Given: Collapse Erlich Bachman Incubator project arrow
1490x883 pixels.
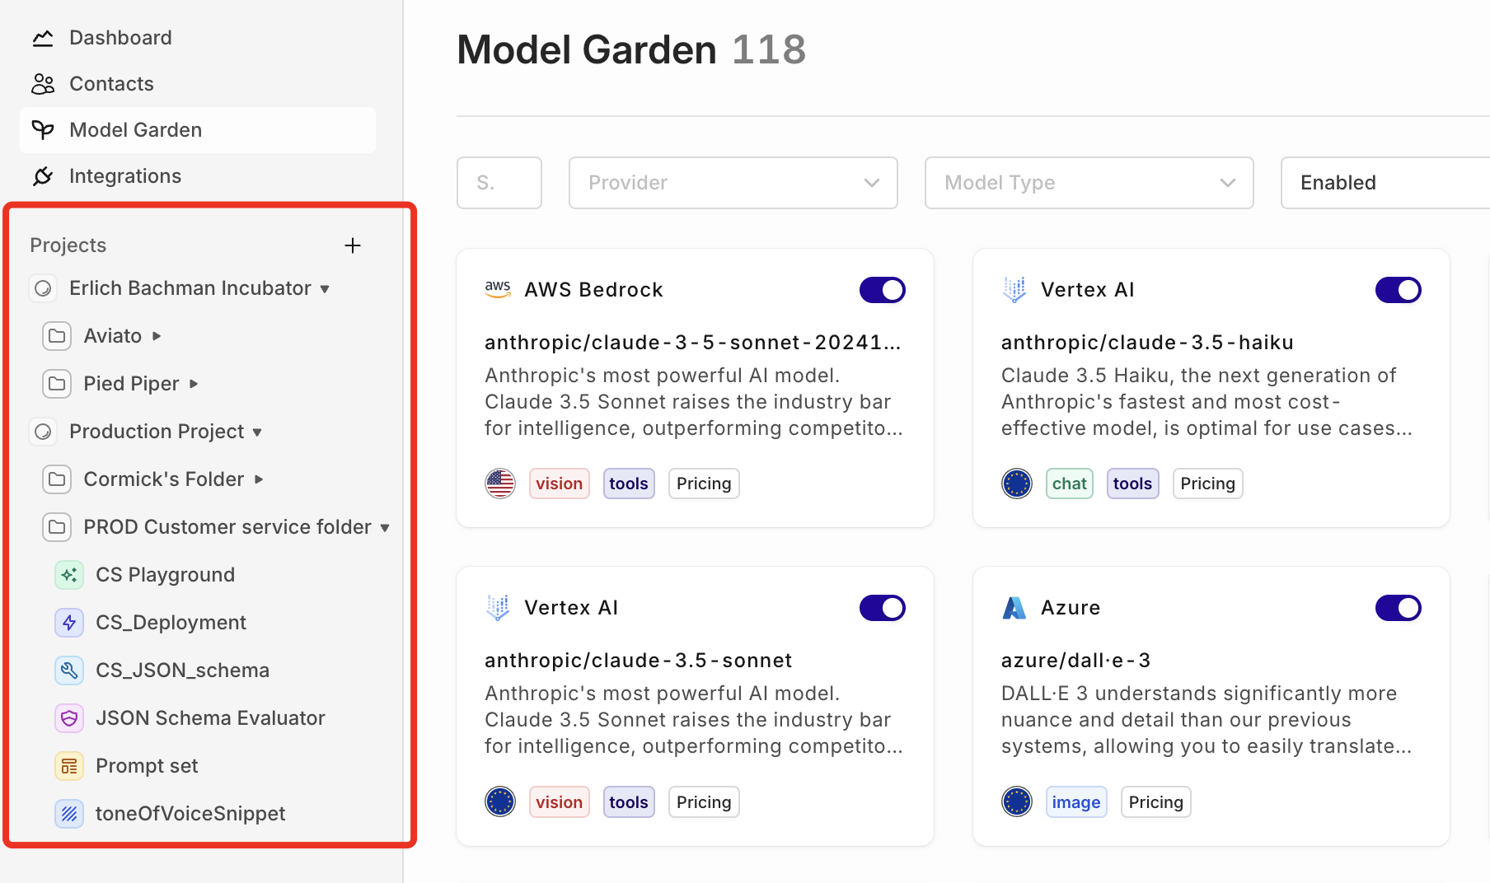Looking at the screenshot, I should tap(325, 289).
